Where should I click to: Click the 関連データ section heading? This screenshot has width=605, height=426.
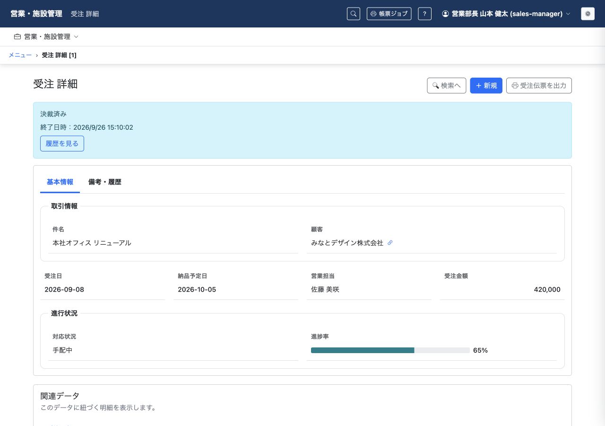click(x=60, y=396)
